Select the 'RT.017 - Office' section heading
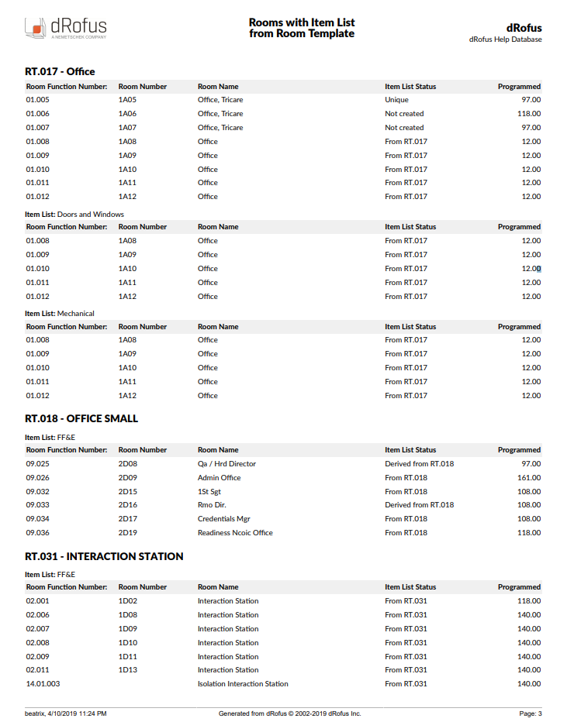Image resolution: width=567 pixels, height=722 pixels. point(60,71)
